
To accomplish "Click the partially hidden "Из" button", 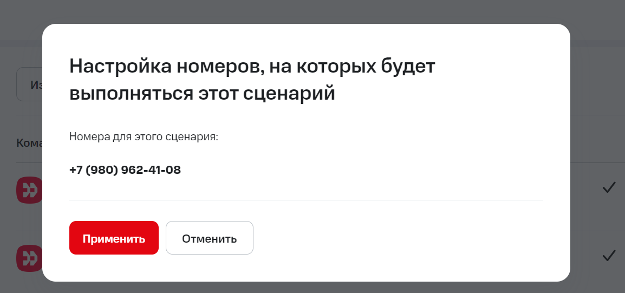I will pyautogui.click(x=30, y=84).
